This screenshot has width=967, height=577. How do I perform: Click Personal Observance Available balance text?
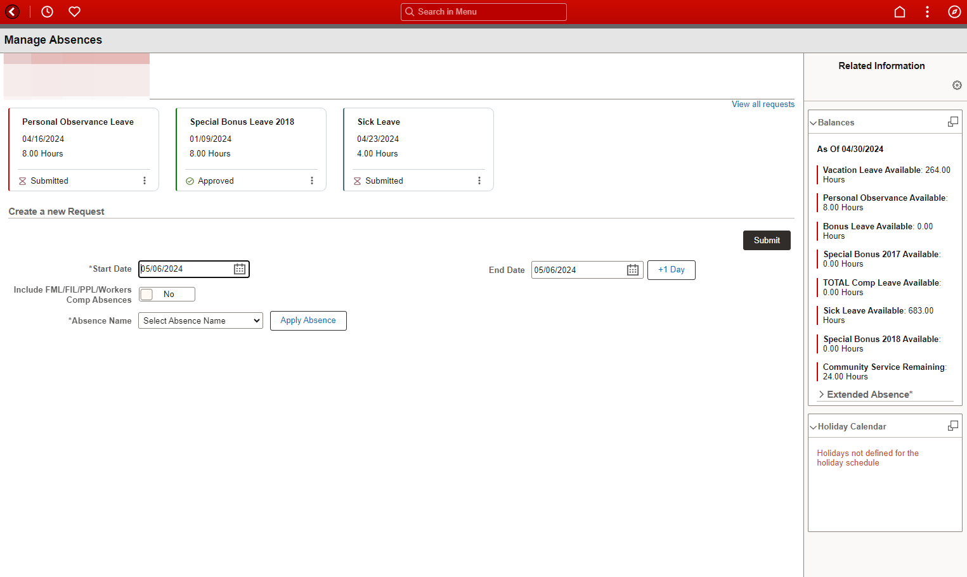tap(885, 203)
